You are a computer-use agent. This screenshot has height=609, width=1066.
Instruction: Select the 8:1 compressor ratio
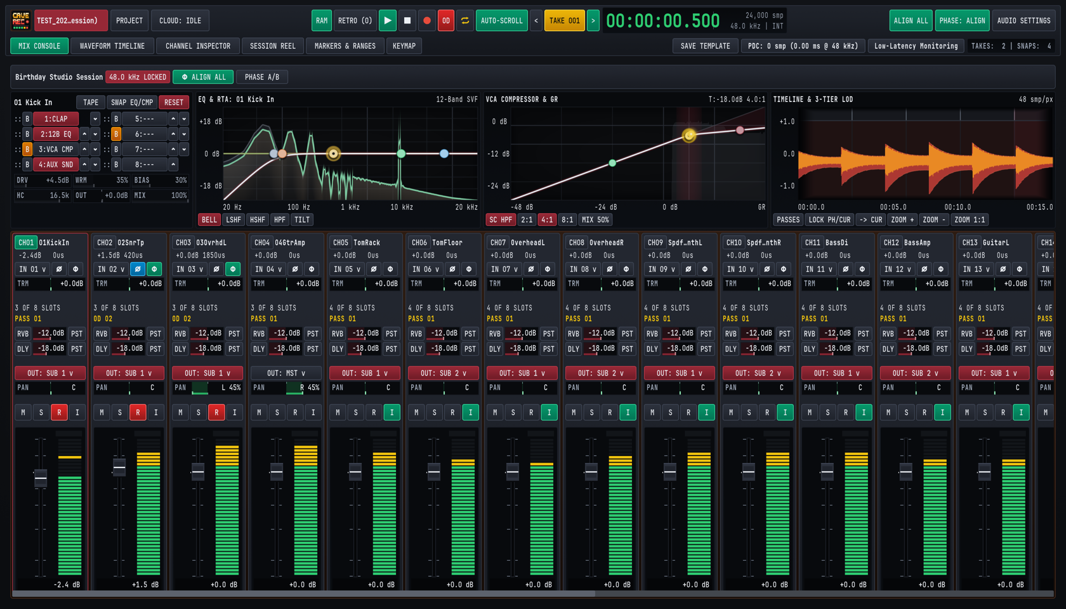(x=567, y=219)
